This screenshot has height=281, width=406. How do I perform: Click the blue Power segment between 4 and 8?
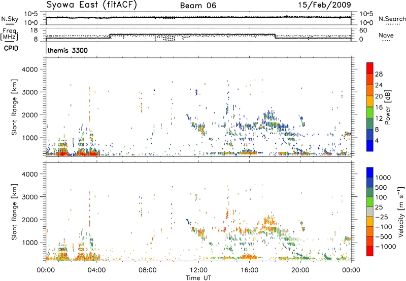(x=370, y=134)
